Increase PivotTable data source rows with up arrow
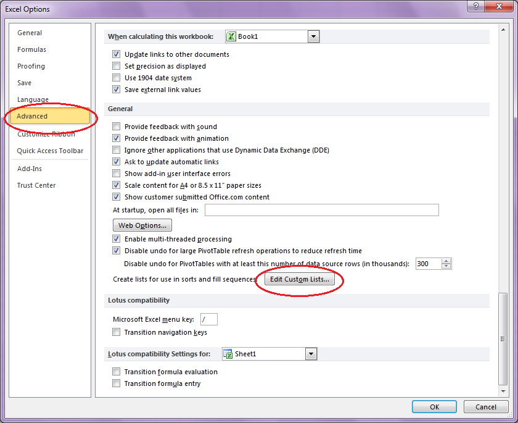Screen dimensions: 518x423 point(445,261)
